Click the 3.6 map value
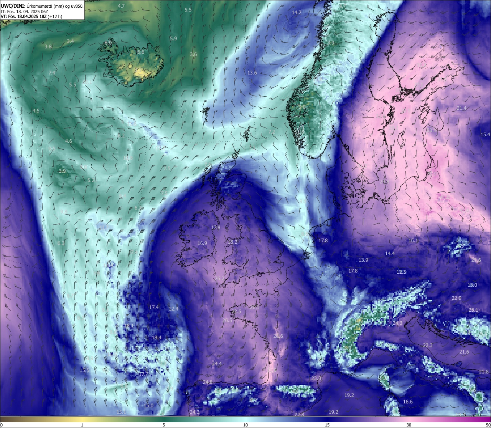Screen dimensions: 491x428 click(193, 54)
